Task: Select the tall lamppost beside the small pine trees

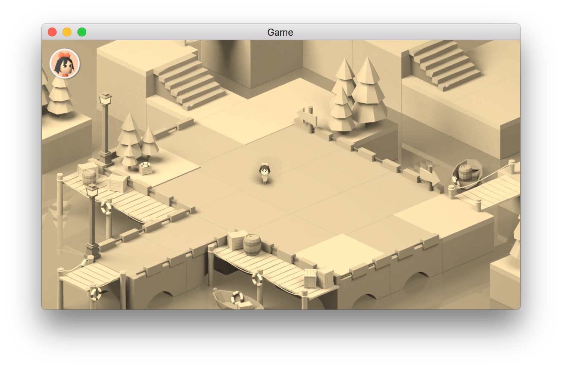Action: click(106, 126)
